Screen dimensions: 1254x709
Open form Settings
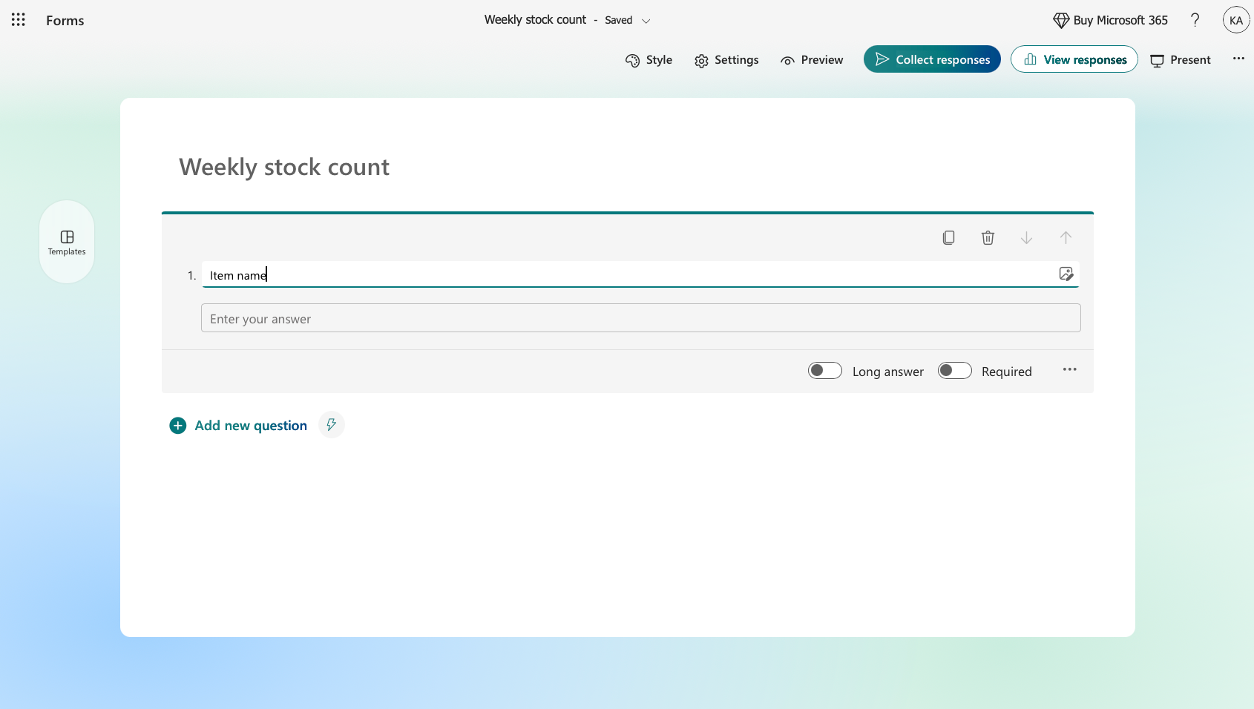726,60
